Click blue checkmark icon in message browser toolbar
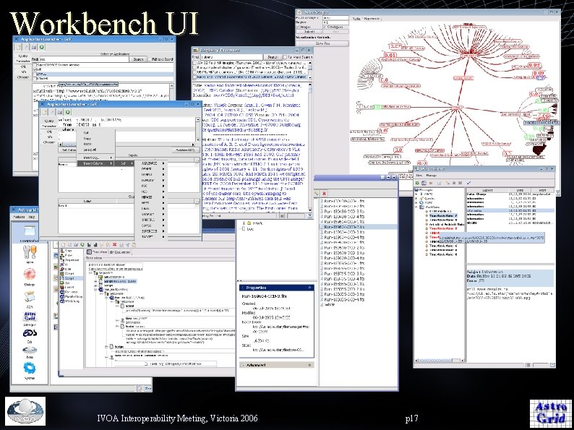Viewport: 574px width, 430px height. [469, 183]
